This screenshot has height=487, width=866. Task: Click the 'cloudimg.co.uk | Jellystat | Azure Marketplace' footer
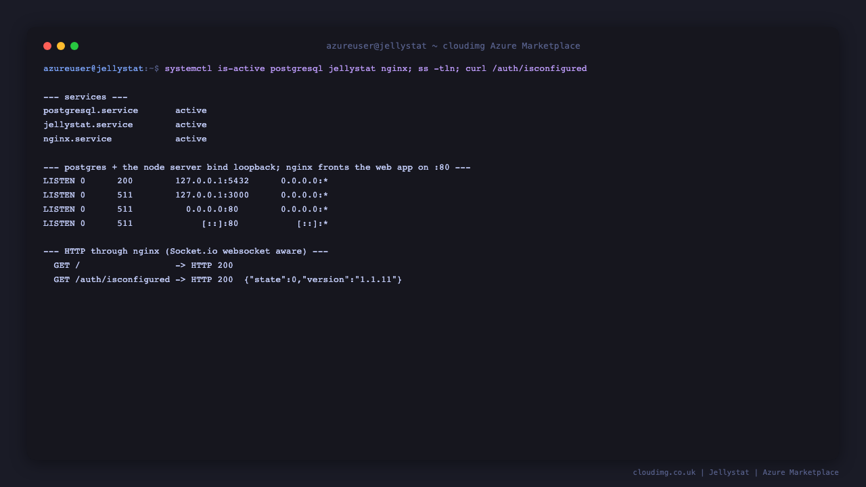click(x=735, y=472)
